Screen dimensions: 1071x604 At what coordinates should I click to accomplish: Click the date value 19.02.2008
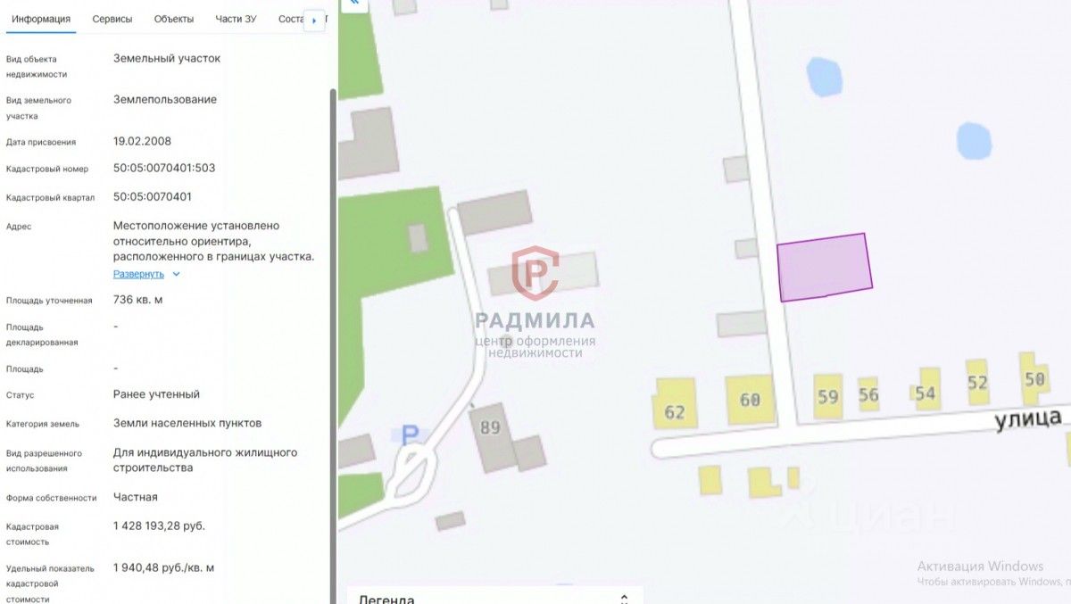tap(143, 141)
